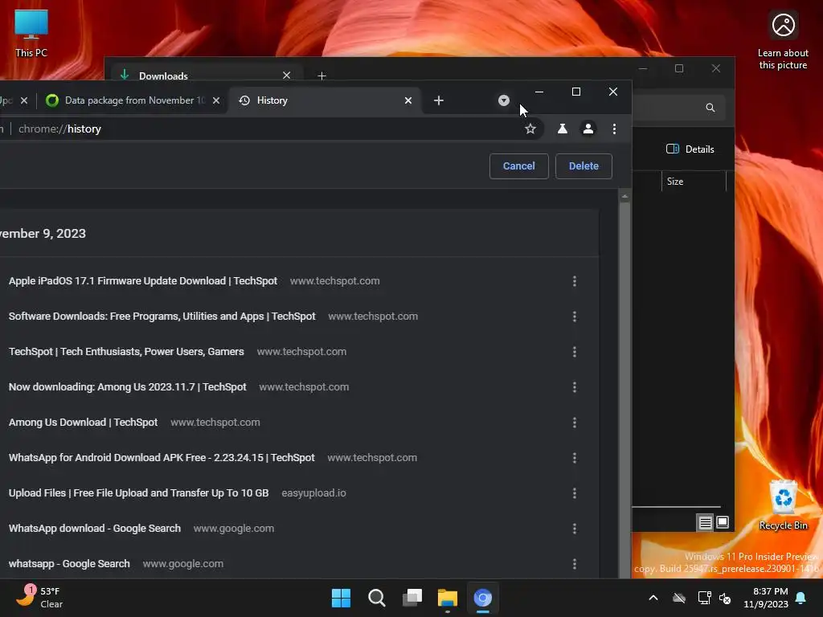Bookmark this page with the star icon
The width and height of the screenshot is (823, 617).
(530, 129)
